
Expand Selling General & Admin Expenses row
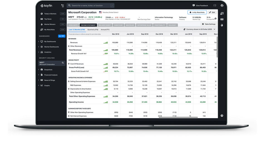tap(69, 81)
